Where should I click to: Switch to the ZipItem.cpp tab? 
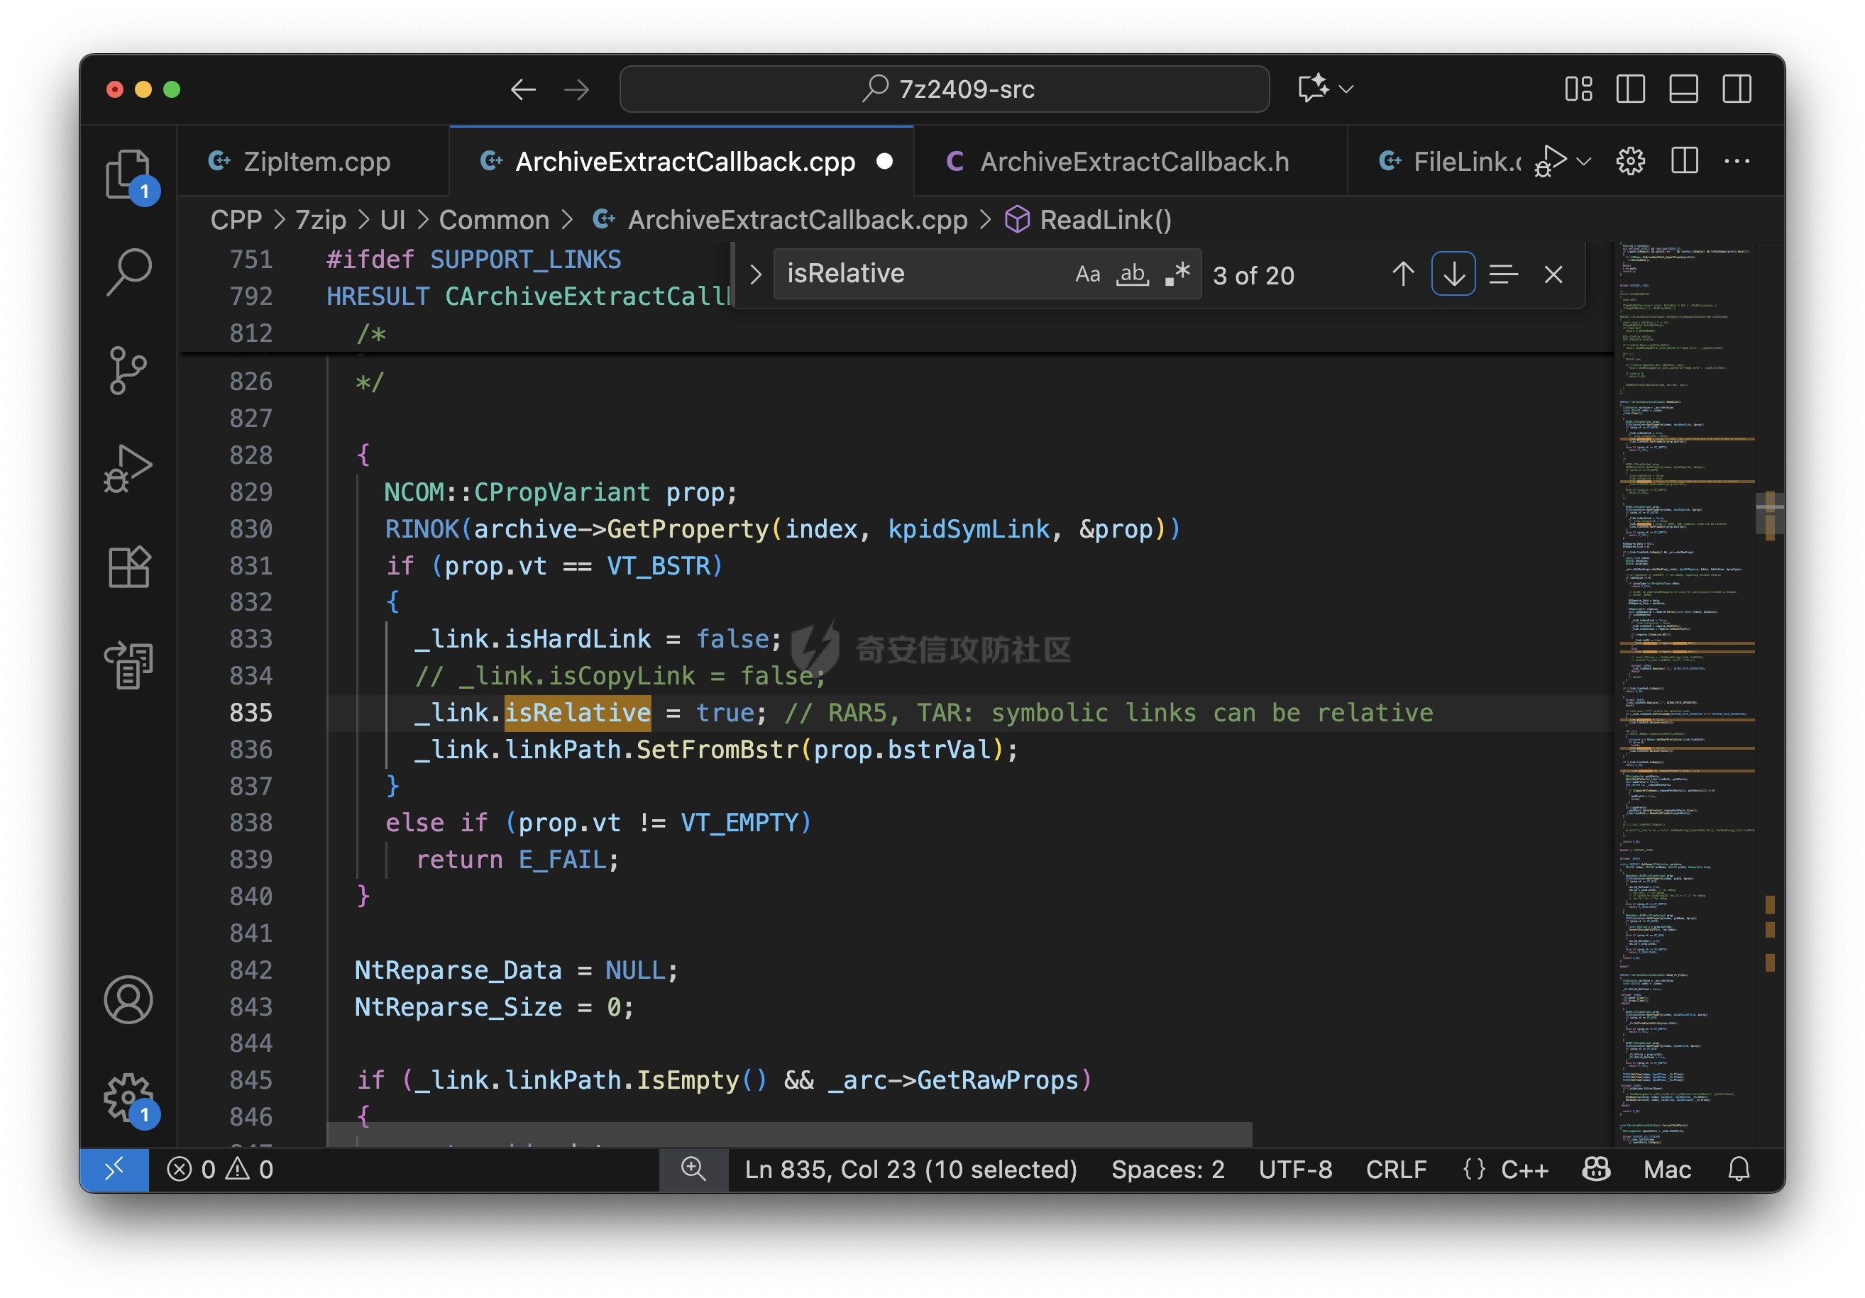point(316,162)
